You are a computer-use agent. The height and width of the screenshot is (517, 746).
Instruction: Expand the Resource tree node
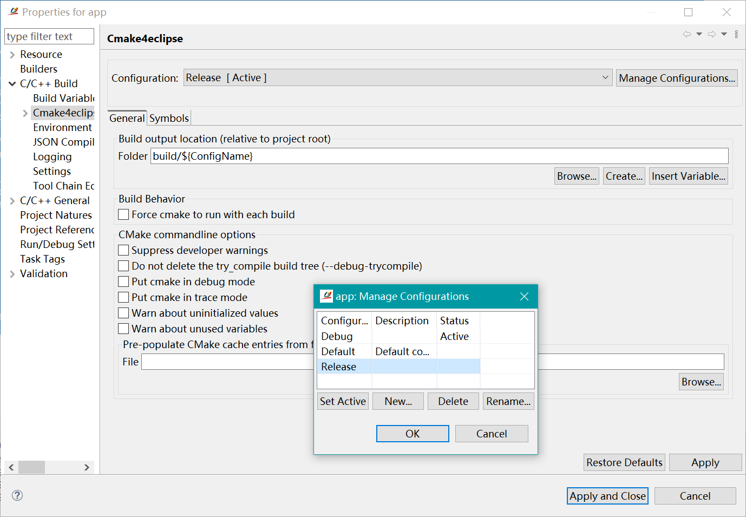(x=12, y=55)
